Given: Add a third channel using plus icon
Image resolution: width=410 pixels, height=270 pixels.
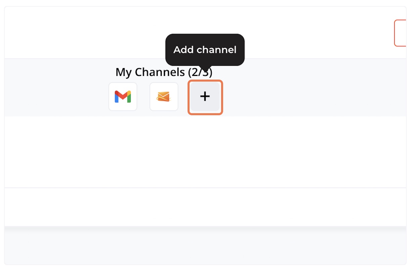Looking at the screenshot, I should (205, 97).
